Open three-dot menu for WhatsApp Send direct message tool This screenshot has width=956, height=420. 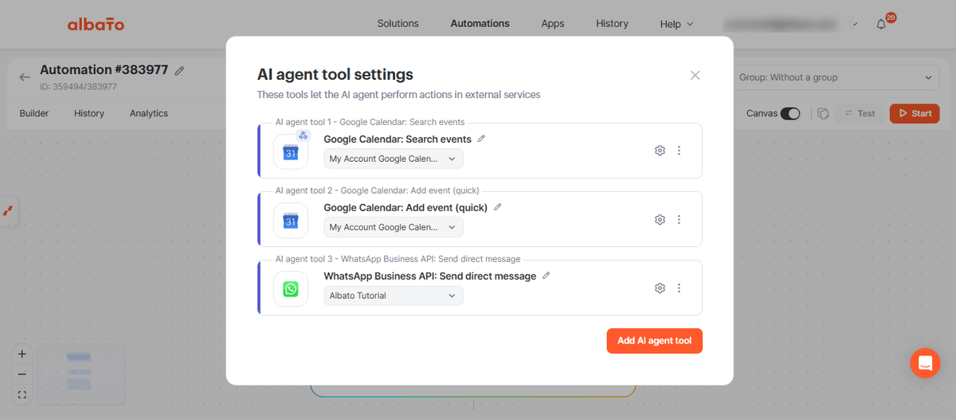(679, 289)
